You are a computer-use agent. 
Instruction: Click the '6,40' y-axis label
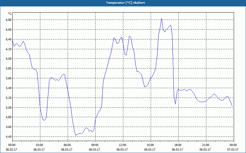click(9, 39)
